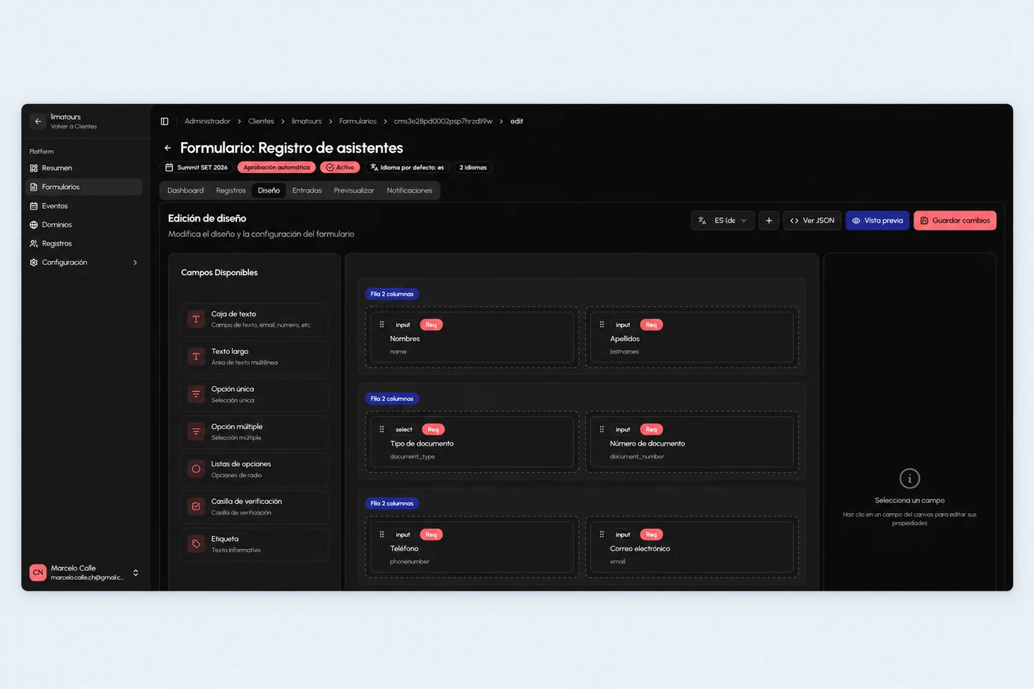Open the Notificaciones tab
Viewport: 1034px width, 689px height.
409,190
